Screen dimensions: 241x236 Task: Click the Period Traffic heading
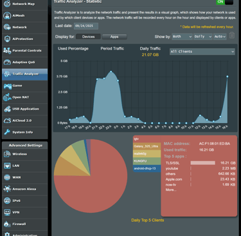pos(112,48)
